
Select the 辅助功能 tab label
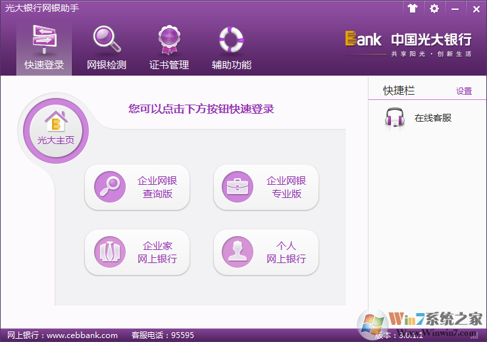231,65
